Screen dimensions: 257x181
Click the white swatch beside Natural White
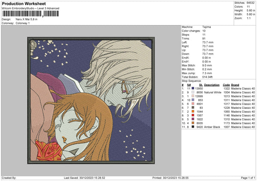coord(193,92)
